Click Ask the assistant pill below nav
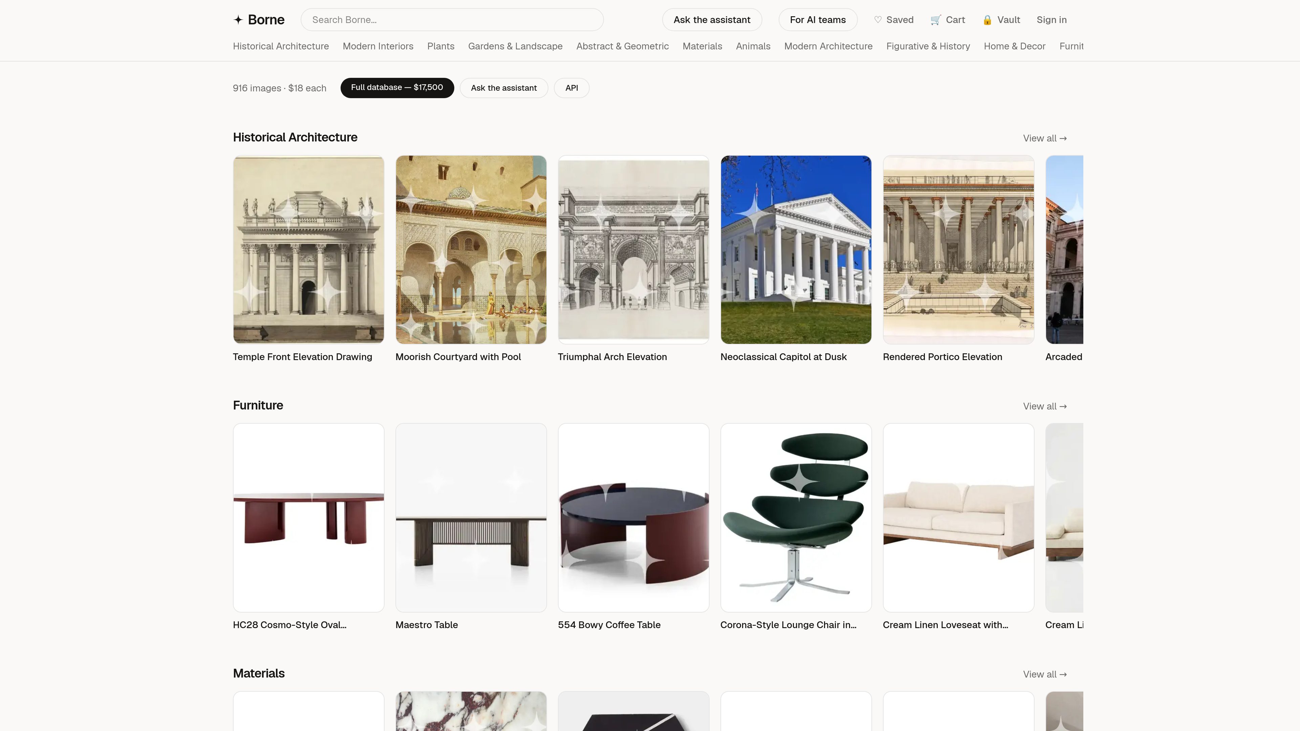This screenshot has height=731, width=1300. [503, 88]
